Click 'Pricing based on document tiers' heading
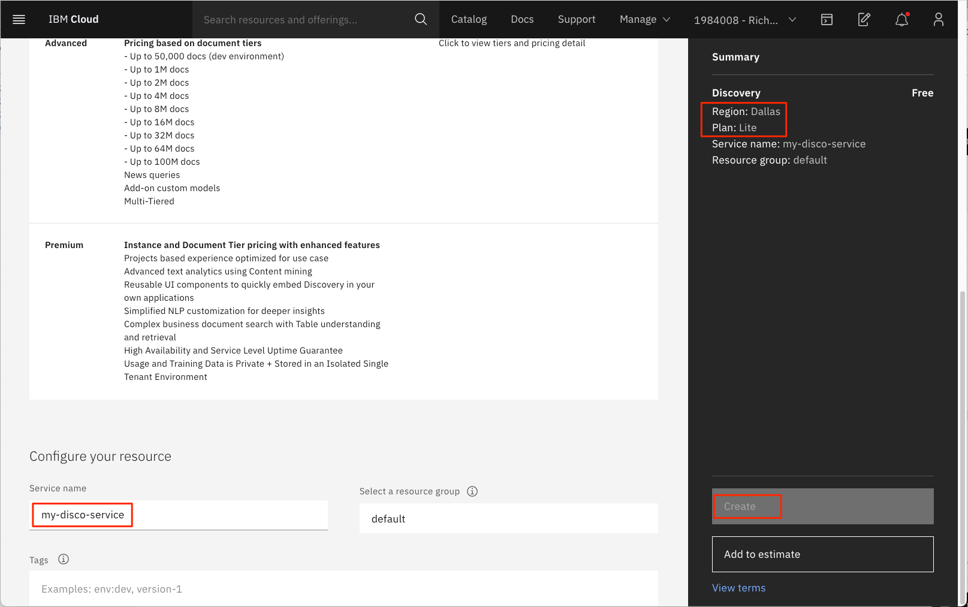This screenshot has width=968, height=607. 192,43
